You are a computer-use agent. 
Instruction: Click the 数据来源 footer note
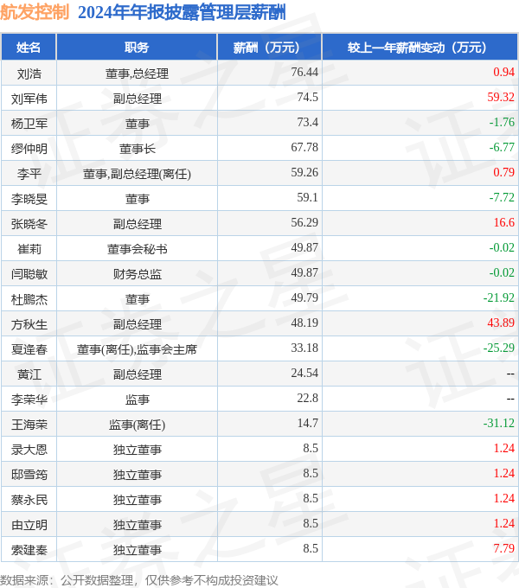(138, 580)
